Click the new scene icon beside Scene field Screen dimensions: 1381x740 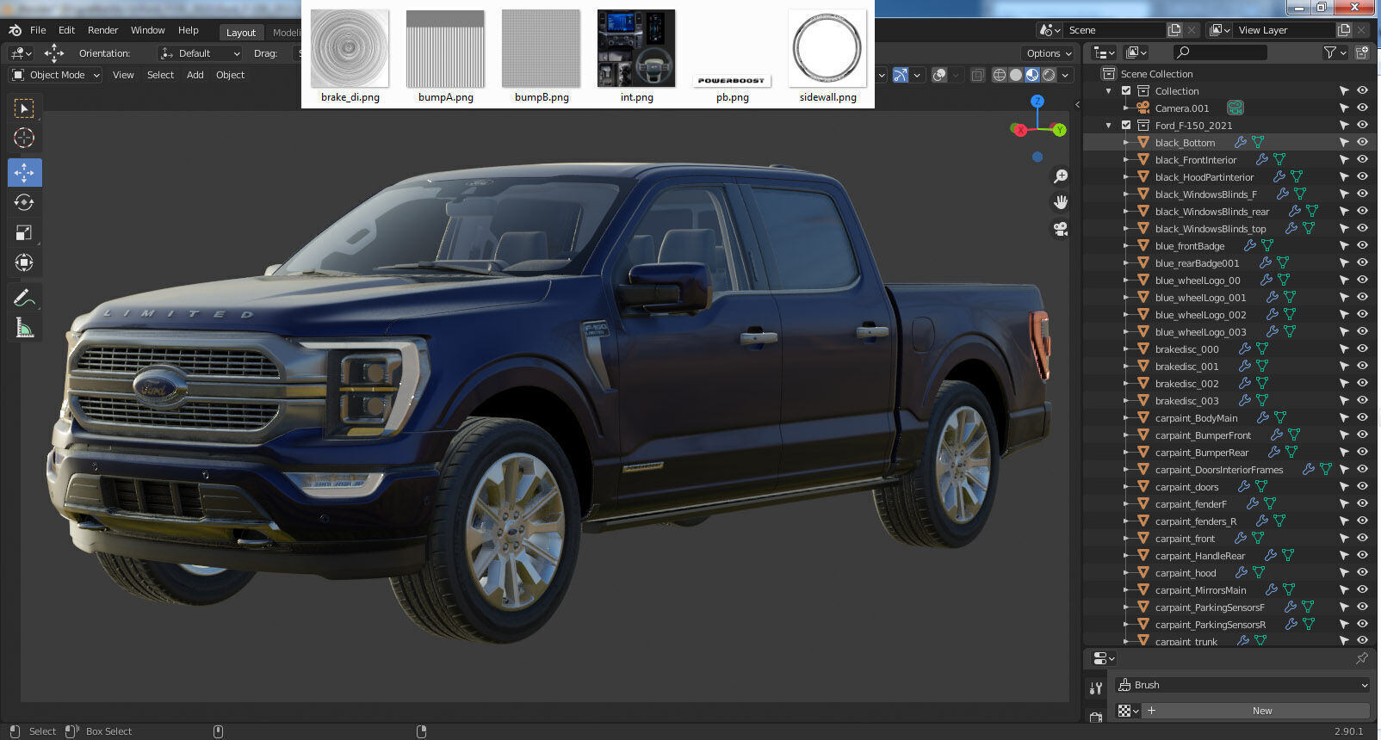(x=1174, y=30)
